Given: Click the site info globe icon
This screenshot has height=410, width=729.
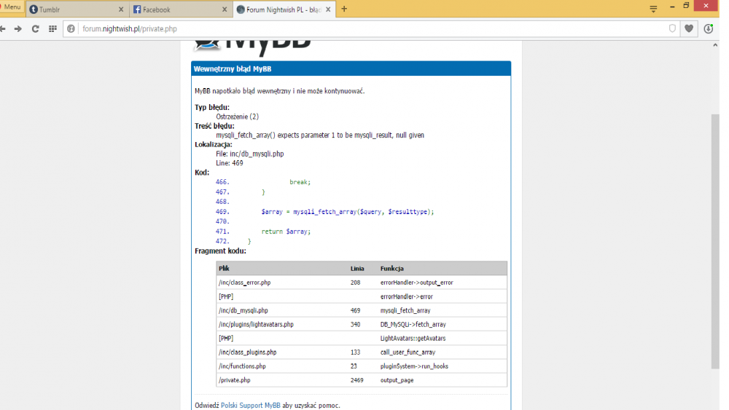Looking at the screenshot, I should click(71, 29).
